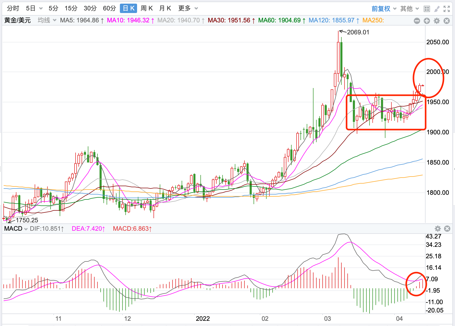The height and width of the screenshot is (326, 455).
Task: Expand the 其他 options dropdown
Action: point(410,9)
